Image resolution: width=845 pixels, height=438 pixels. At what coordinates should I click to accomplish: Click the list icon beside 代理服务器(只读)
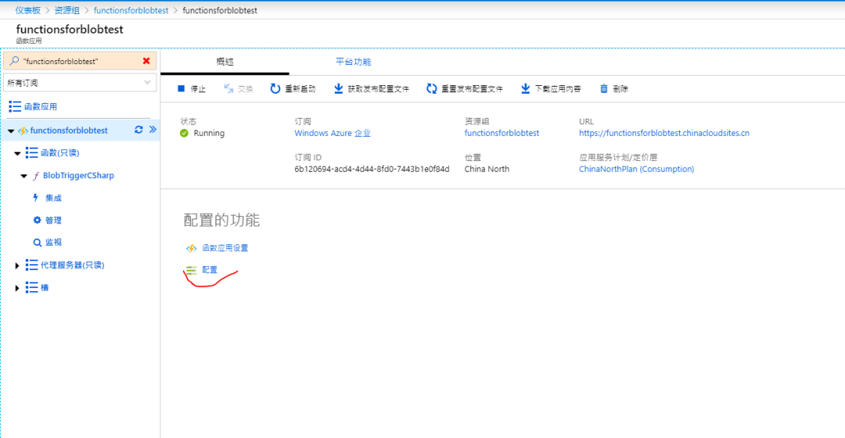click(32, 265)
